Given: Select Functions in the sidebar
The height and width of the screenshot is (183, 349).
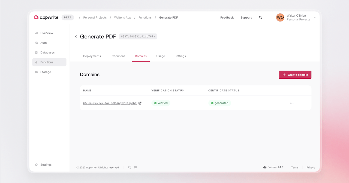Looking at the screenshot, I should click(49, 62).
